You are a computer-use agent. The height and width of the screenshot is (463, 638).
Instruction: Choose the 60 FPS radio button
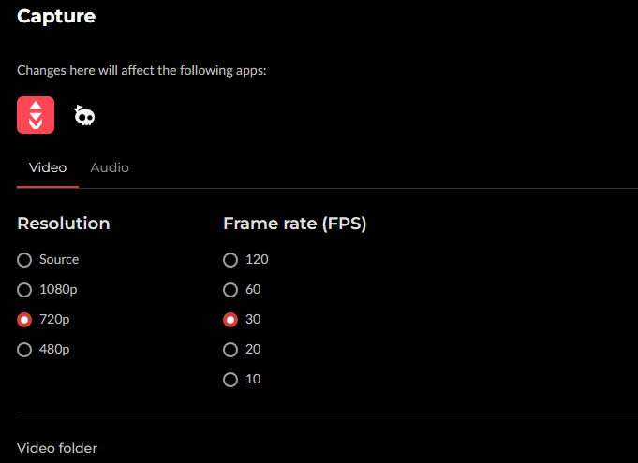click(230, 290)
